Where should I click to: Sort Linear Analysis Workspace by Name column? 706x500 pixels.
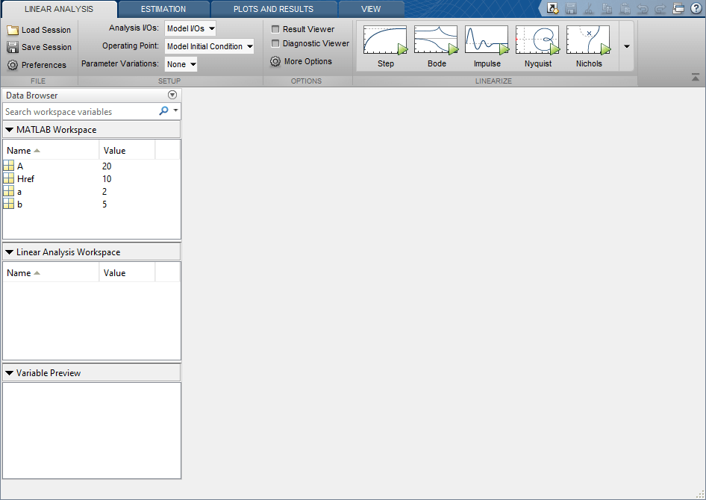pyautogui.click(x=51, y=272)
